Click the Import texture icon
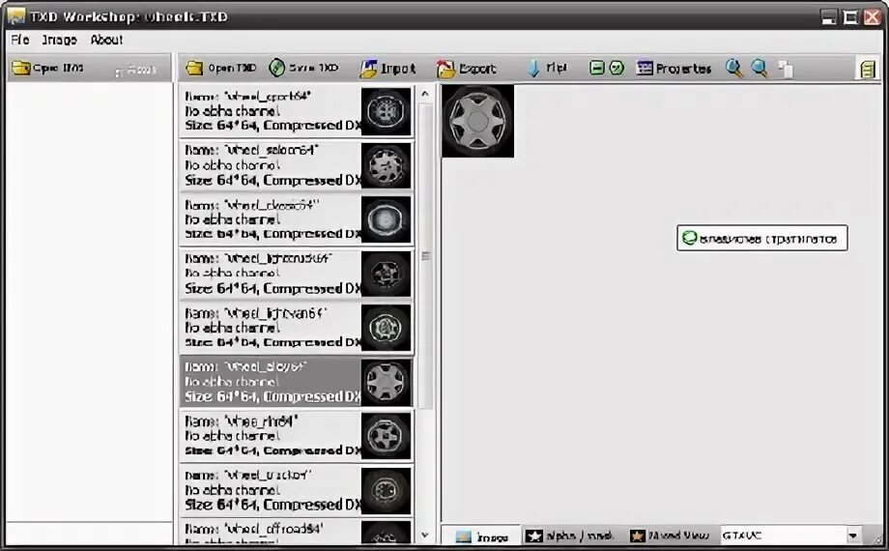The height and width of the screenshot is (551, 889). (368, 69)
